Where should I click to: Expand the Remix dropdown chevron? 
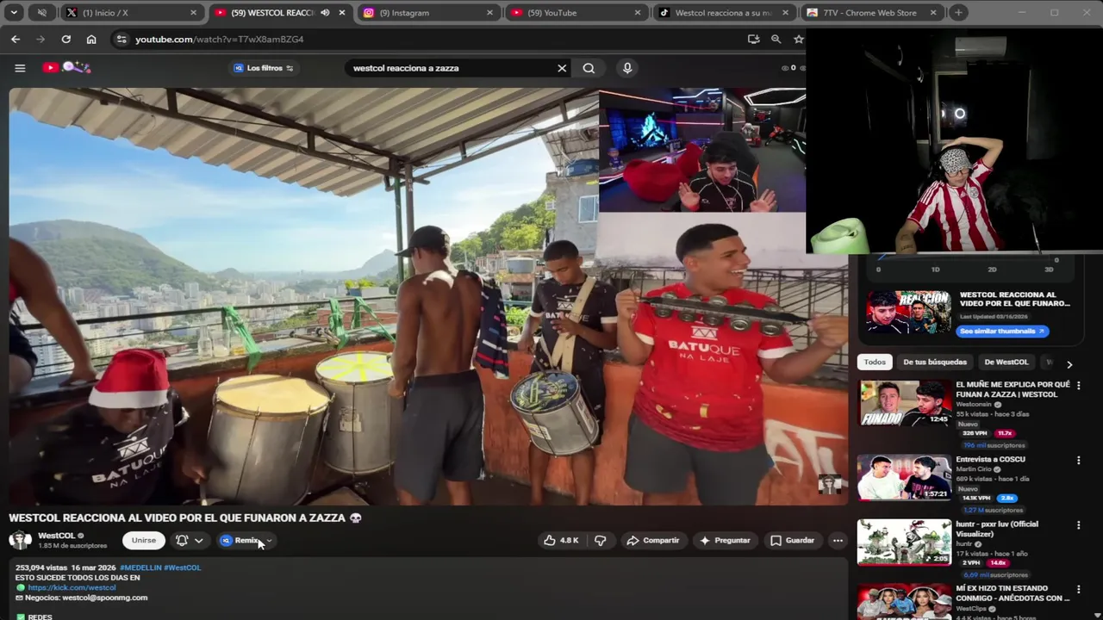[x=269, y=540]
